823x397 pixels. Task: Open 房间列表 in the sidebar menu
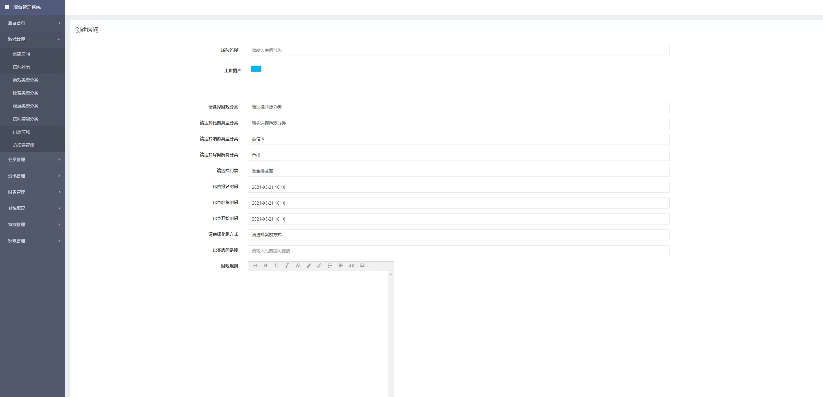[x=21, y=67]
